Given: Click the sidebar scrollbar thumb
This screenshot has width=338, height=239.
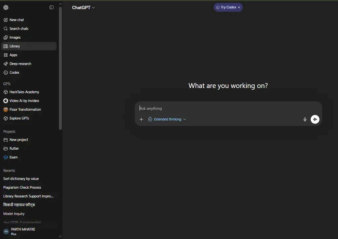Looking at the screenshot, I should pos(61,69).
